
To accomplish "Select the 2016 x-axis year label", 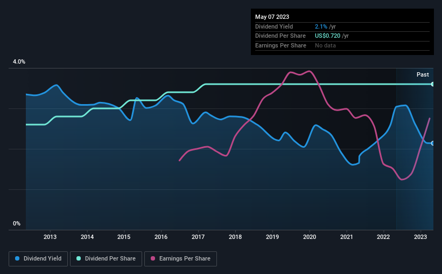I will 161,237.
